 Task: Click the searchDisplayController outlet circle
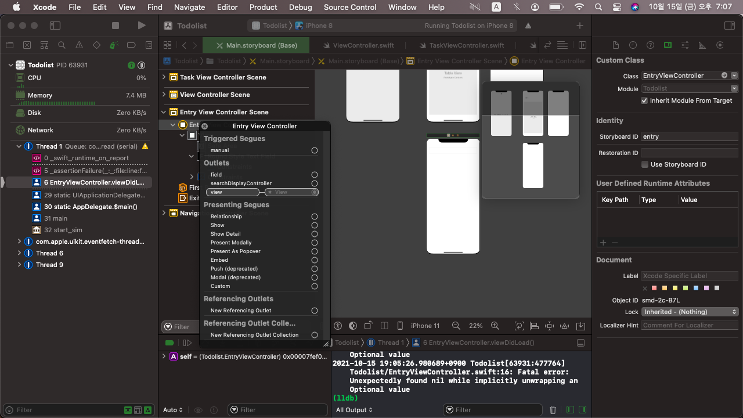(315, 183)
